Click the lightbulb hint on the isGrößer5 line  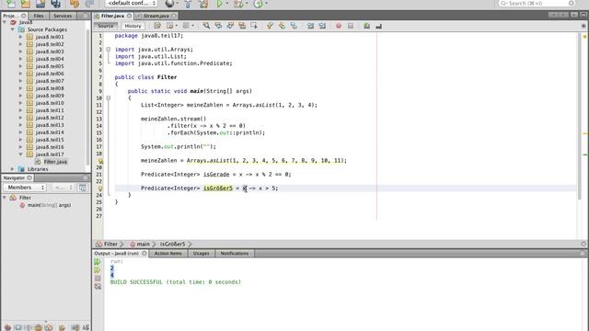click(100, 188)
